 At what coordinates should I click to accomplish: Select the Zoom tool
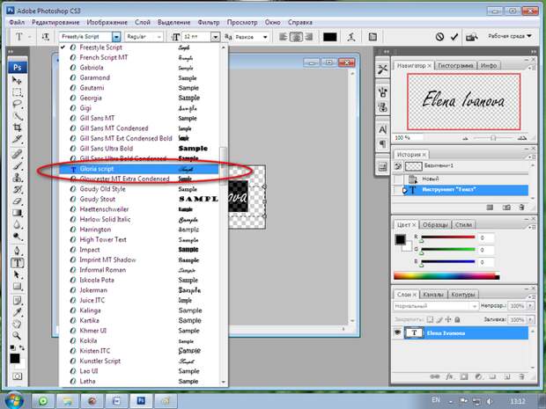(17, 336)
